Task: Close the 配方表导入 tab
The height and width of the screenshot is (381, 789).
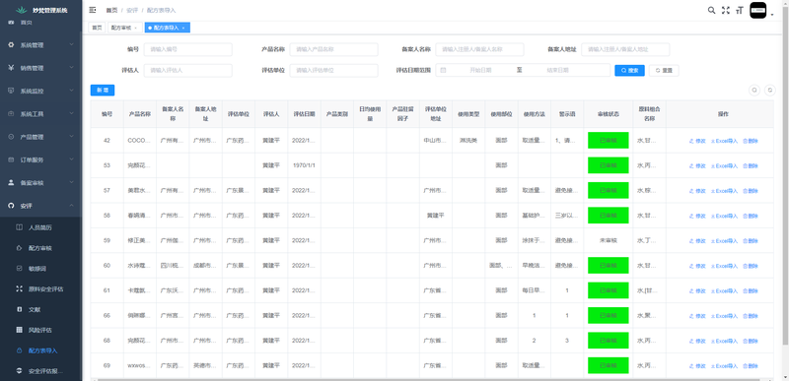Action: [x=183, y=29]
